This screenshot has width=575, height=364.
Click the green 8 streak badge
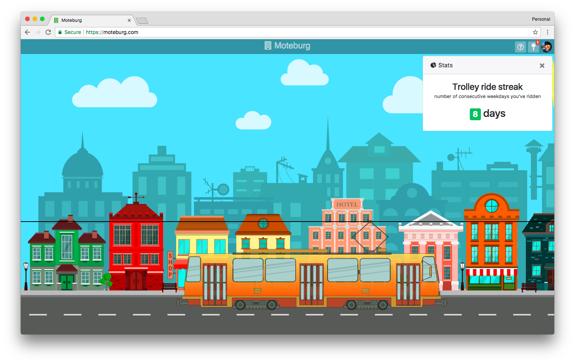[x=475, y=114]
